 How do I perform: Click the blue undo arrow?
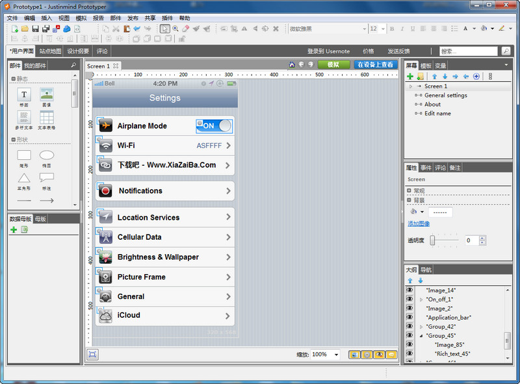(136, 29)
